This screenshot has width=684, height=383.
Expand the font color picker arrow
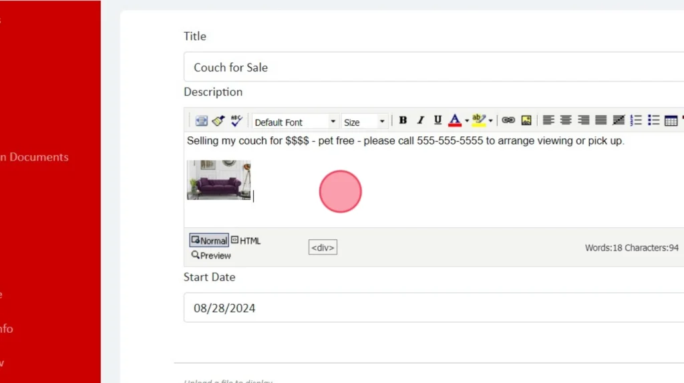(x=466, y=121)
